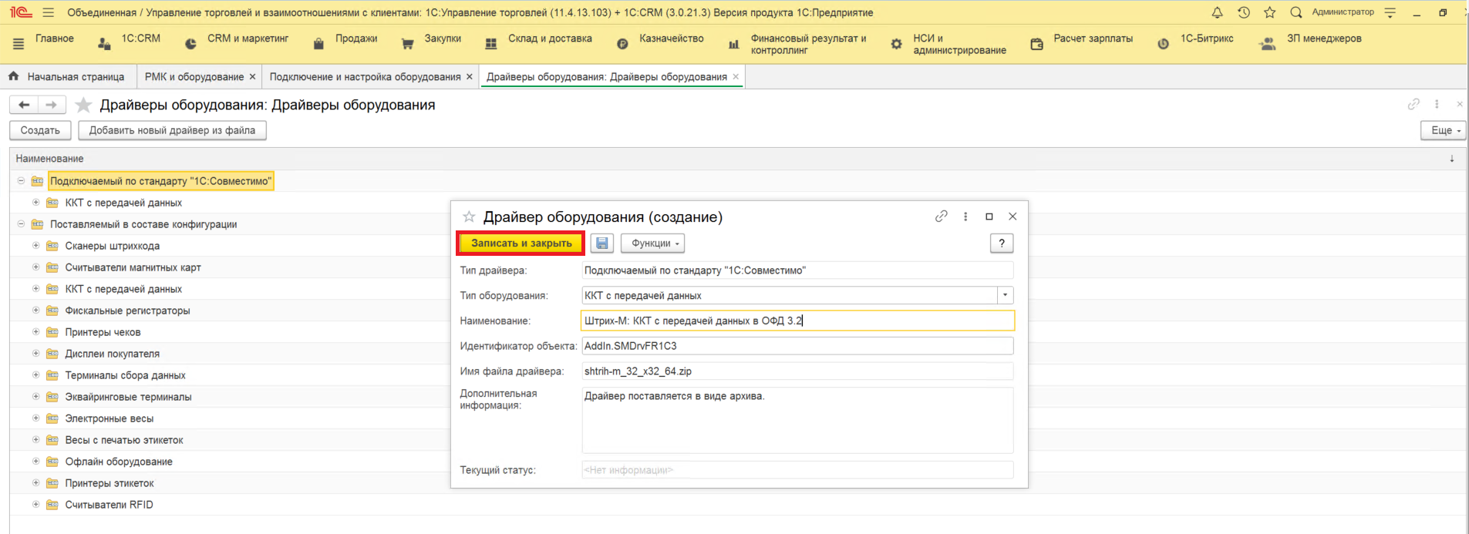The image size is (1469, 534).
Task: Click the Идентификатор объекта input field
Action: [797, 346]
